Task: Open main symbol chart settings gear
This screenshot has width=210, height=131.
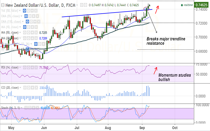Action: tap(86, 5)
